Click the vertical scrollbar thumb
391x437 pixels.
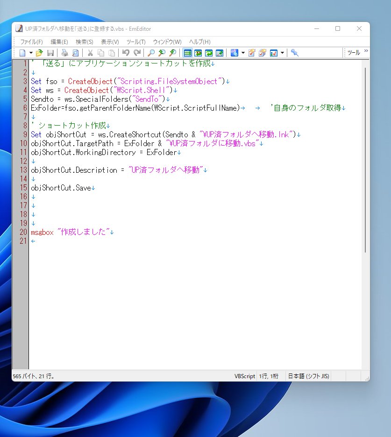point(365,160)
